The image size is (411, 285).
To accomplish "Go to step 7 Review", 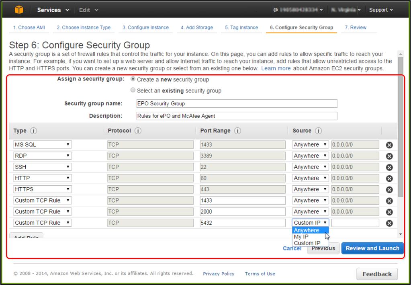I will tap(356, 27).
